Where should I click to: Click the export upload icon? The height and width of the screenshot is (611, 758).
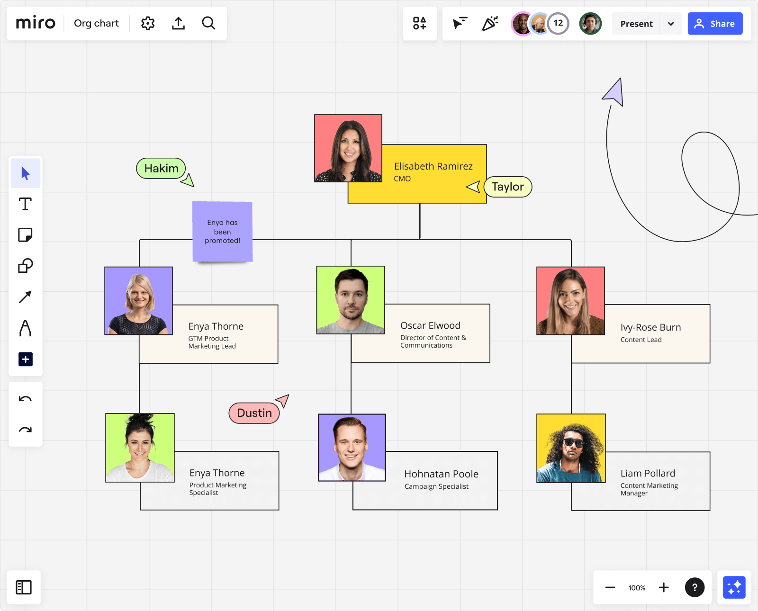pyautogui.click(x=178, y=23)
